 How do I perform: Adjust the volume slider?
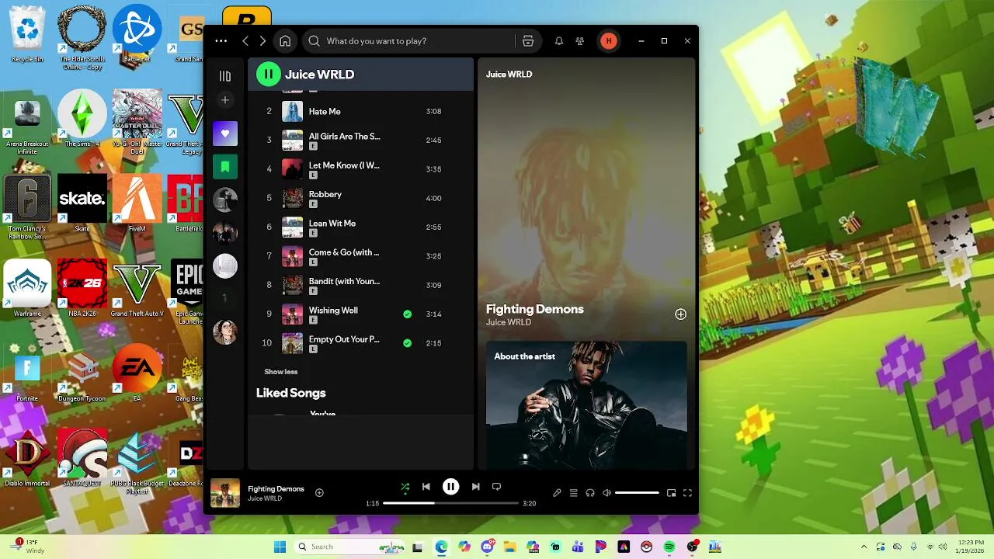(637, 493)
